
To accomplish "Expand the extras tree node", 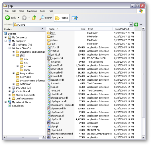I will point(18,66).
